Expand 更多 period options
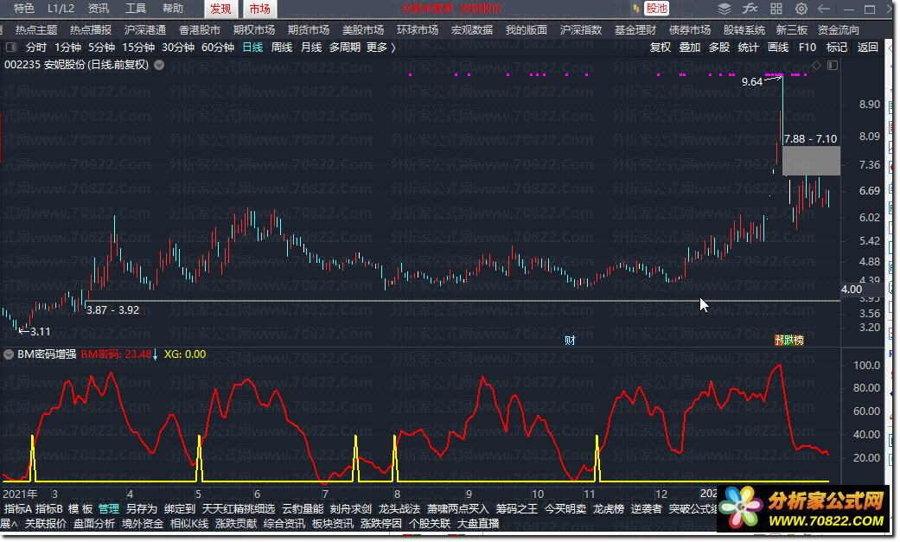Viewport: 900px width, 542px height. coord(381,47)
